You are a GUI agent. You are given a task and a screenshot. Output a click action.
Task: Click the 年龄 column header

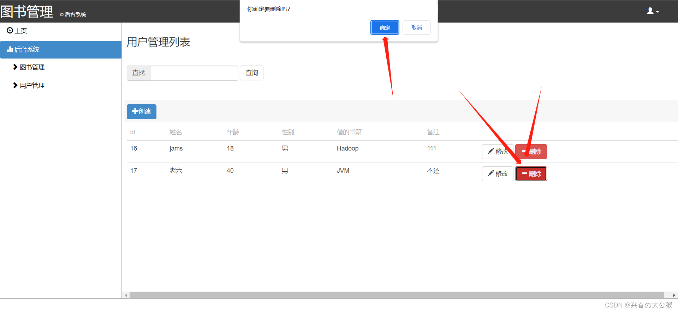(x=233, y=132)
